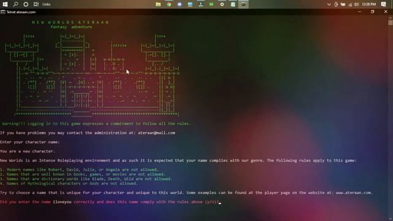Click the 'Warning!!! Logging in' line

96,123
